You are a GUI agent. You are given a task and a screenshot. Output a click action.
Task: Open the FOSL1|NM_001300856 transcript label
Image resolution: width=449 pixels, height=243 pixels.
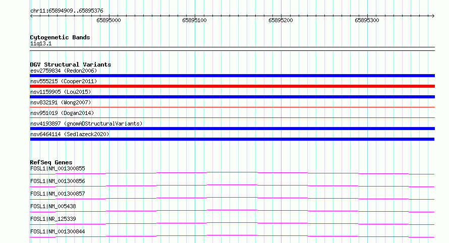(x=58, y=181)
